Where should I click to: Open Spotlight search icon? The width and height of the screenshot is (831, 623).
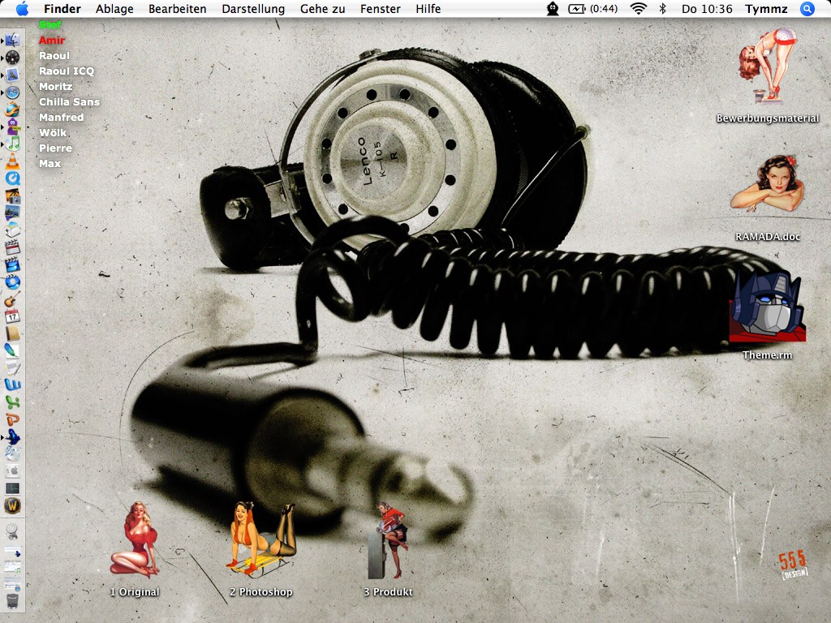(807, 8)
